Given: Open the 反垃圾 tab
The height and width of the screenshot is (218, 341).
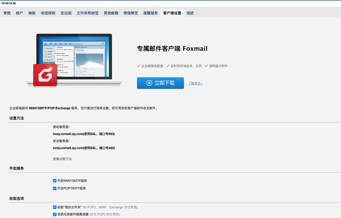Looking at the screenshot, I should 66,13.
